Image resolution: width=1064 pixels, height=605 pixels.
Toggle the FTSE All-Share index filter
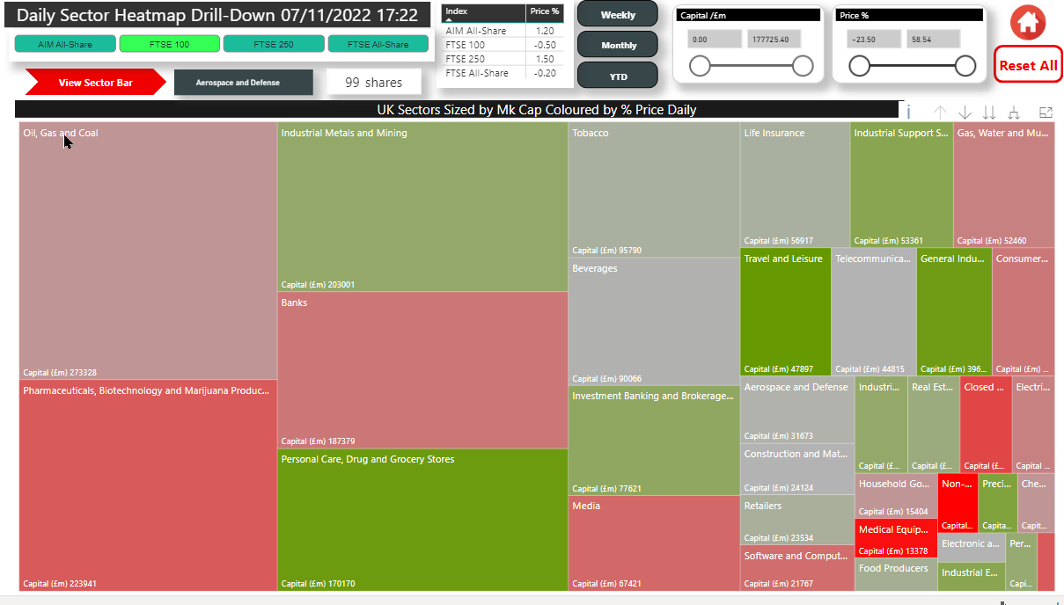[x=378, y=44]
